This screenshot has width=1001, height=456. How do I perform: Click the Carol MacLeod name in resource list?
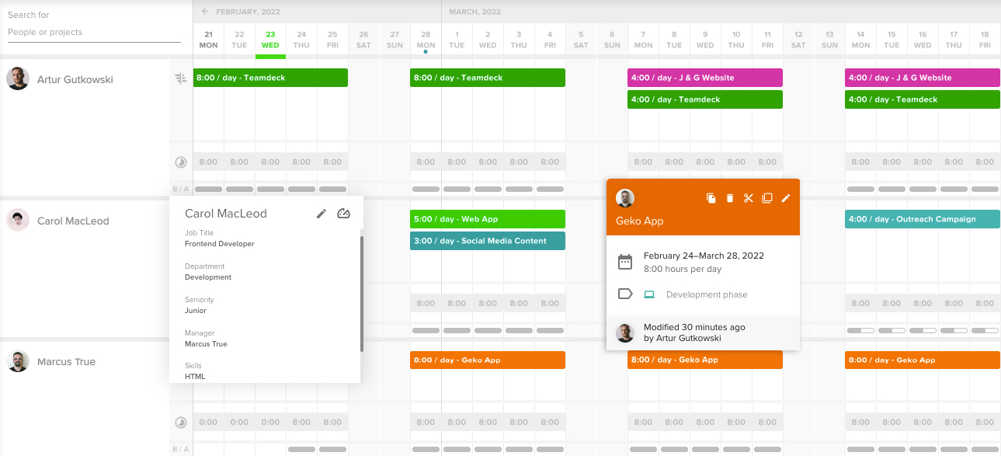point(73,221)
